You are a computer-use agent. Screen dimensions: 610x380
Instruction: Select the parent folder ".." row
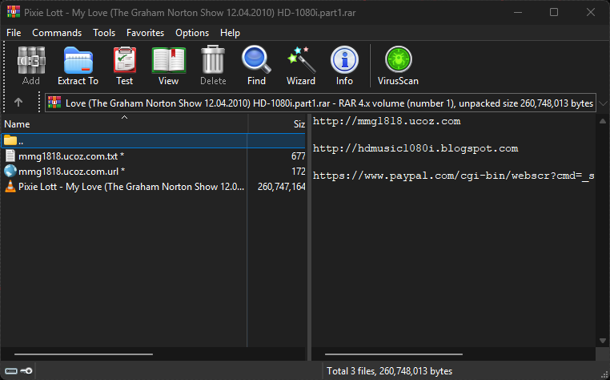[153, 141]
